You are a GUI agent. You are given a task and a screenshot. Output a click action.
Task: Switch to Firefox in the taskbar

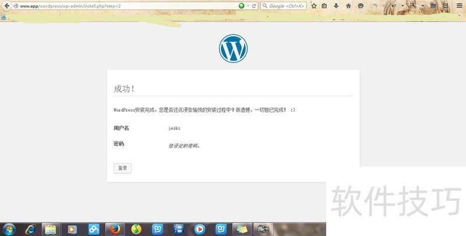tap(115, 229)
